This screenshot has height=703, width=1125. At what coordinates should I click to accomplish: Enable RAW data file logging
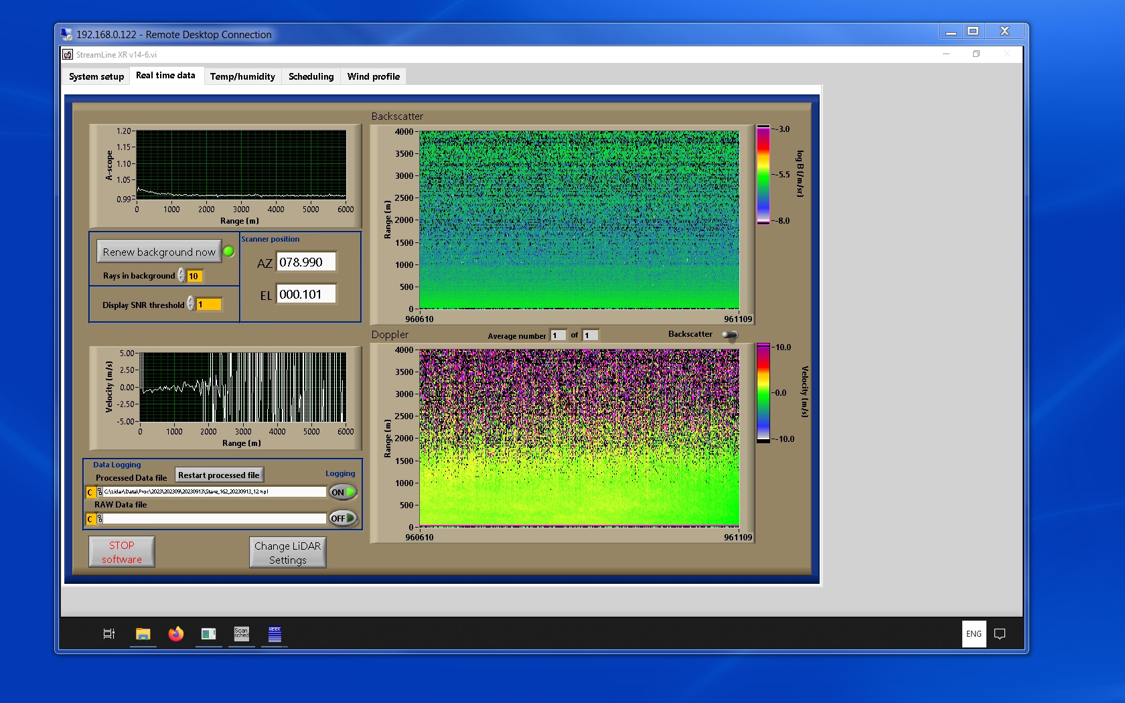click(x=343, y=518)
